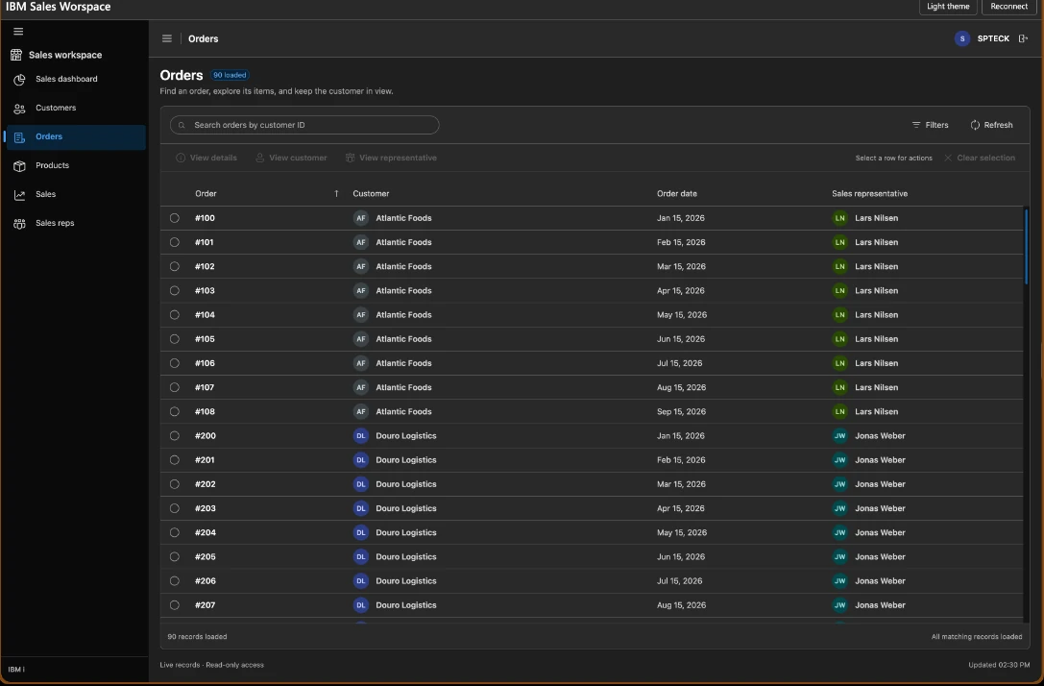Click the Customers people icon
Screen dimensions: 1044x686
point(19,109)
